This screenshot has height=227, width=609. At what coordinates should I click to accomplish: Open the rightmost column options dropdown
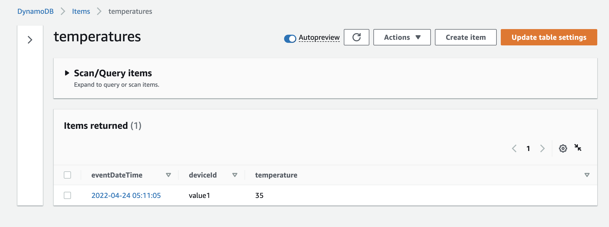point(587,175)
